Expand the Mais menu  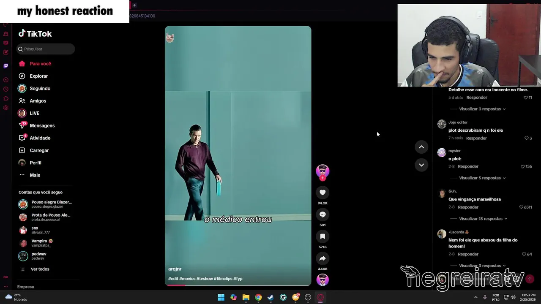coord(29,175)
